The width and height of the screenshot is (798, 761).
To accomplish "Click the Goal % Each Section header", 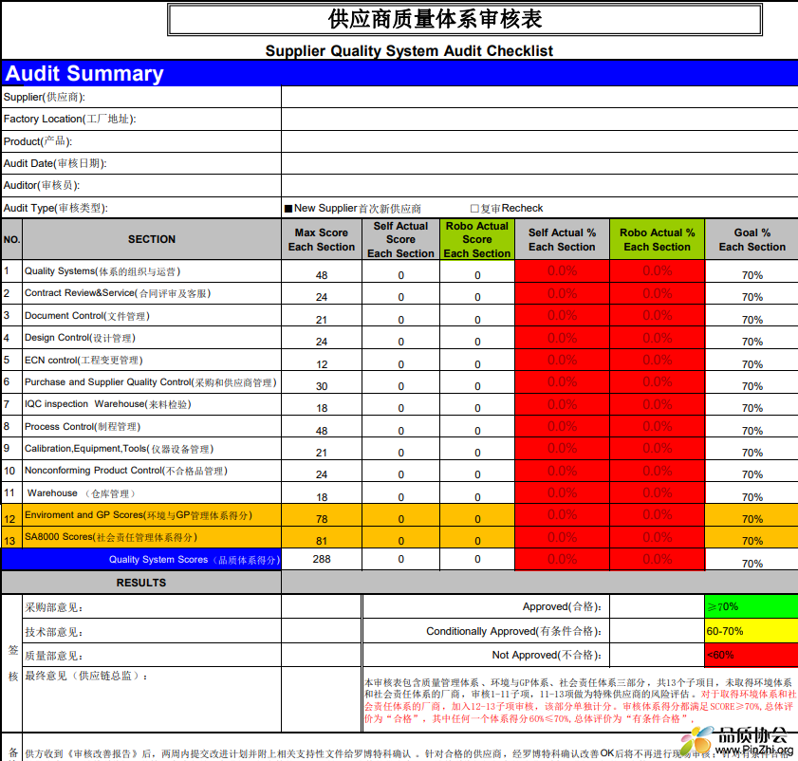I will 752,239.
